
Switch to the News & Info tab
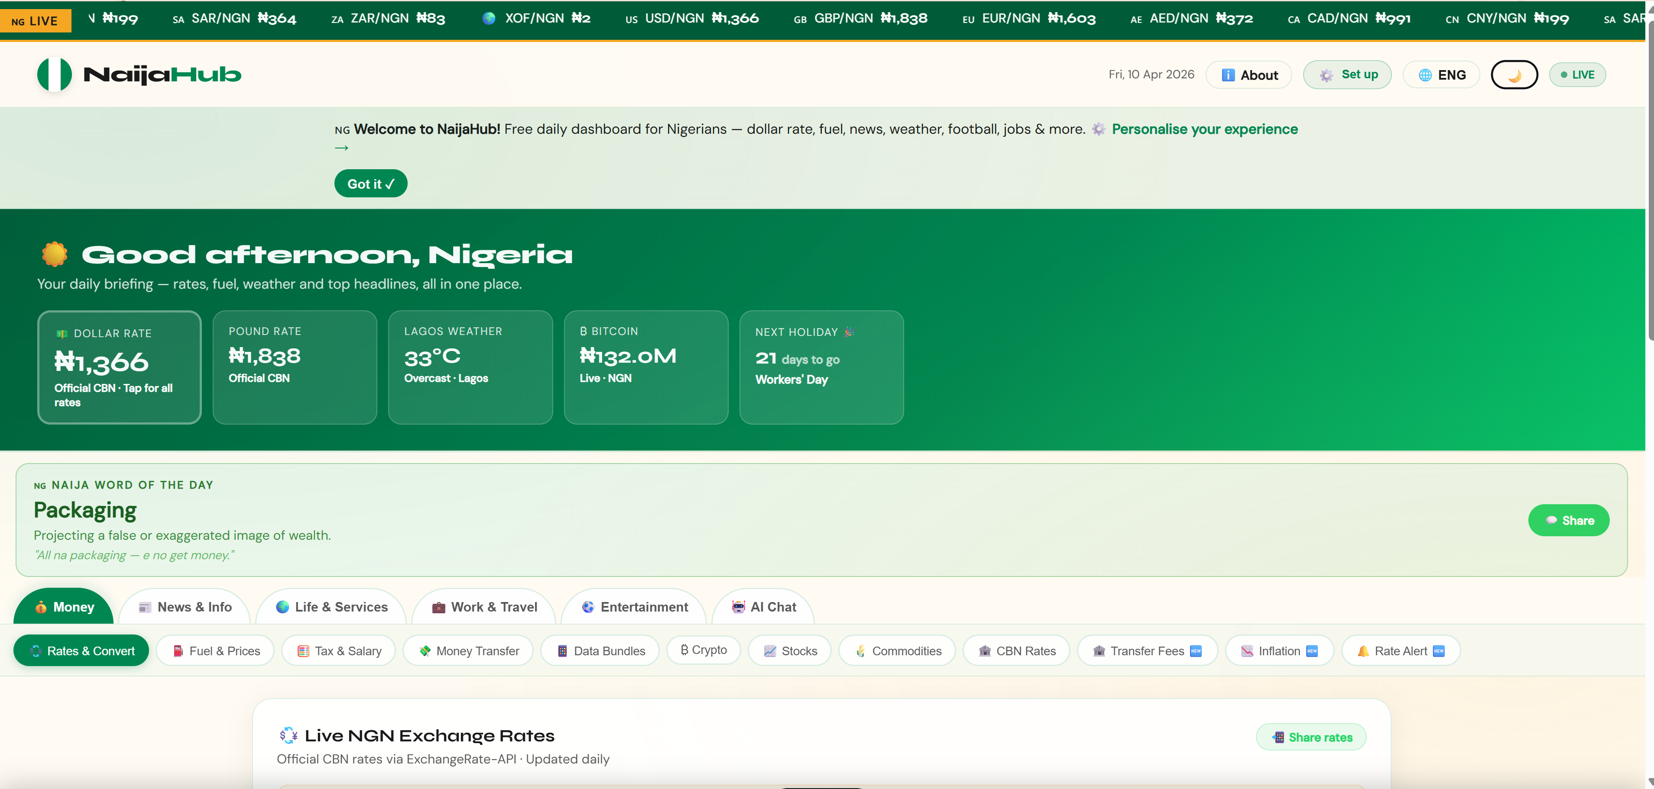point(185,607)
